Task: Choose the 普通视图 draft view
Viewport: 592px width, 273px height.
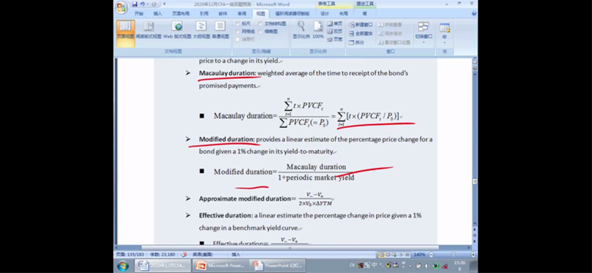Action: pyautogui.click(x=220, y=30)
